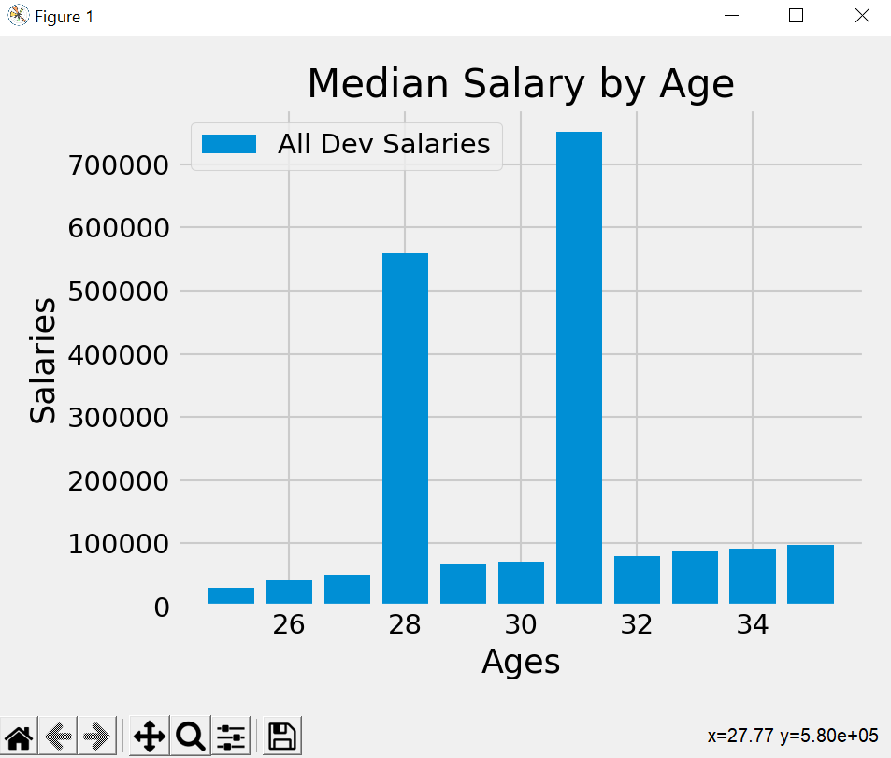Click the coordinate readout showing x=27.77
Viewport: 891px width, 758px height.
click(795, 735)
